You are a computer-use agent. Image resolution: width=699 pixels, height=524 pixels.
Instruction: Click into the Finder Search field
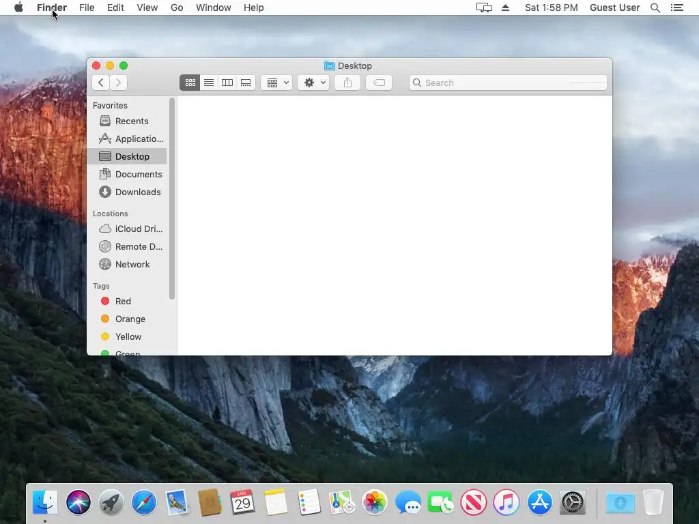(x=508, y=83)
